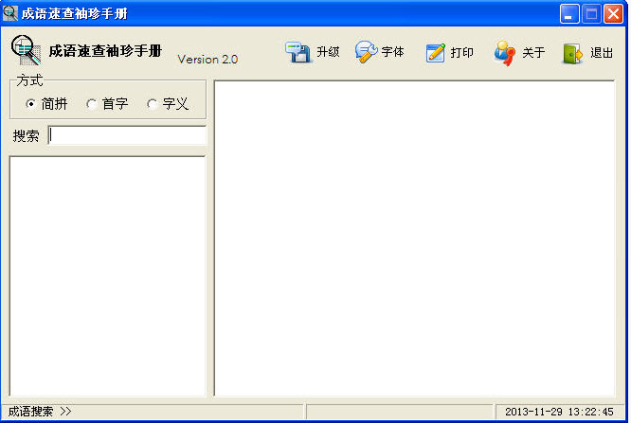Click the 2013-11-29 13:22:45 status bar clock
This screenshot has width=631, height=423.
(559, 412)
